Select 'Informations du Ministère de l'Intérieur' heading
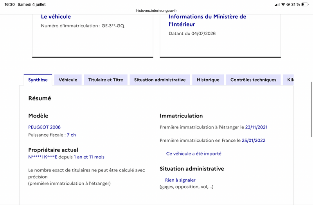The image size is (313, 205). pos(207,20)
